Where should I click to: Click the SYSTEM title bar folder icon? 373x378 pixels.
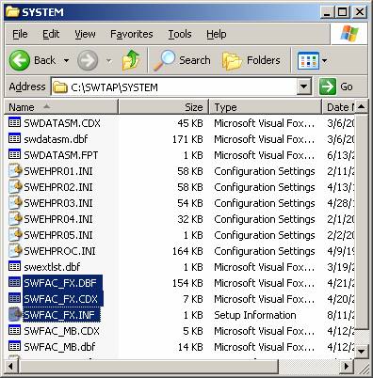coord(12,12)
